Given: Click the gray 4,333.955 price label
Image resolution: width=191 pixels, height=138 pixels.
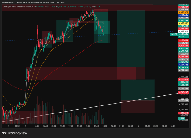Looking at the screenshot, I should 183,100.
